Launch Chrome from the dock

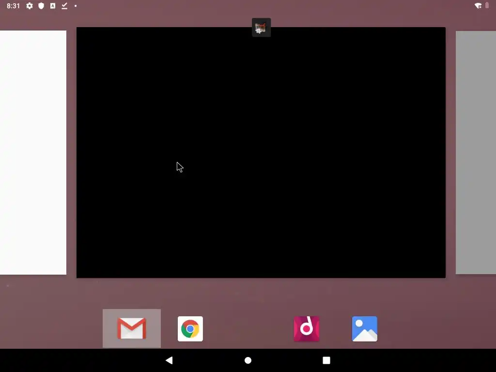[x=190, y=329]
